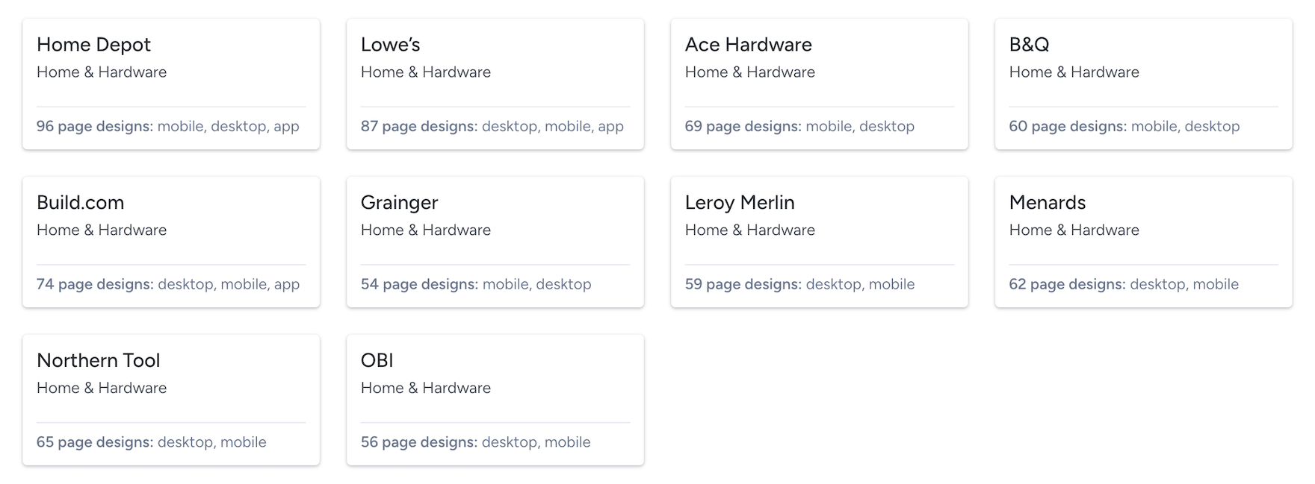
Task: Click the Lowe's heading
Action: (x=390, y=45)
